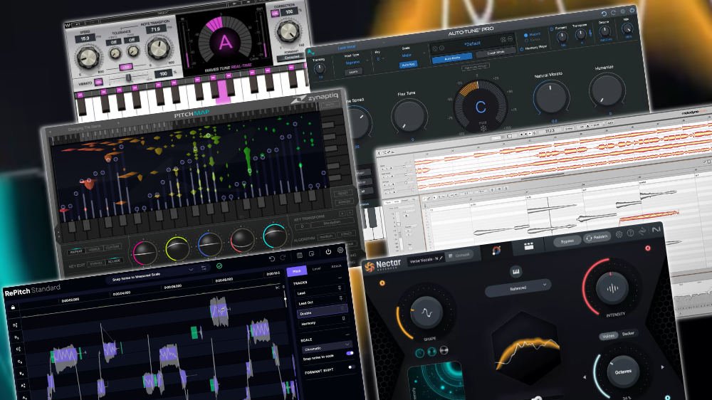Click Nectar next voices right arrow
Image resolution: width=712 pixels, height=400 pixels.
(x=662, y=367)
